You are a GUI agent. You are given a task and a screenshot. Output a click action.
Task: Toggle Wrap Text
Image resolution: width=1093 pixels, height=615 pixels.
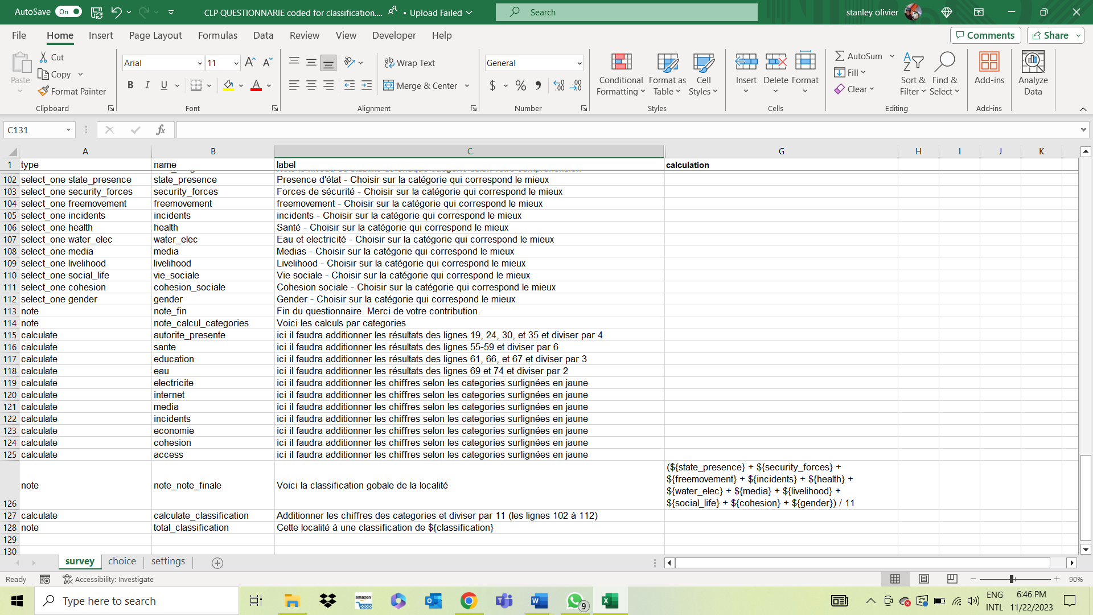pos(409,63)
